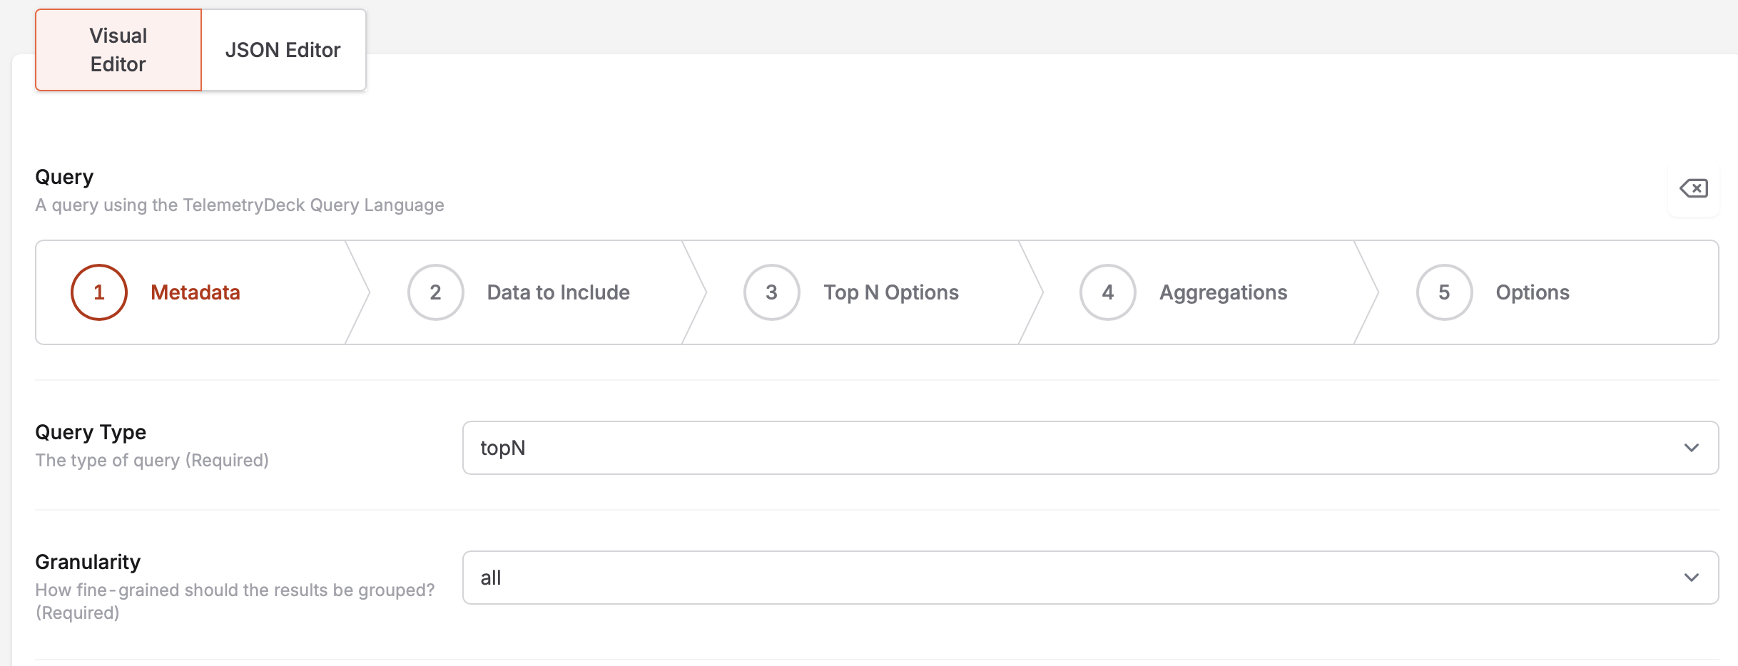Click the step 2 circle icon

pos(435,292)
